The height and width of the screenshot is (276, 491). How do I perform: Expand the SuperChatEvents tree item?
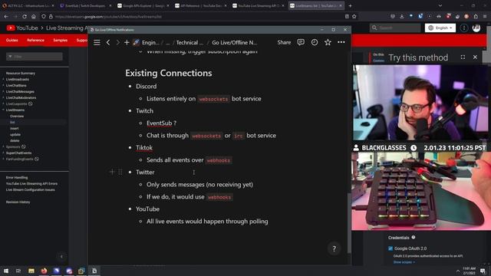pos(3,153)
